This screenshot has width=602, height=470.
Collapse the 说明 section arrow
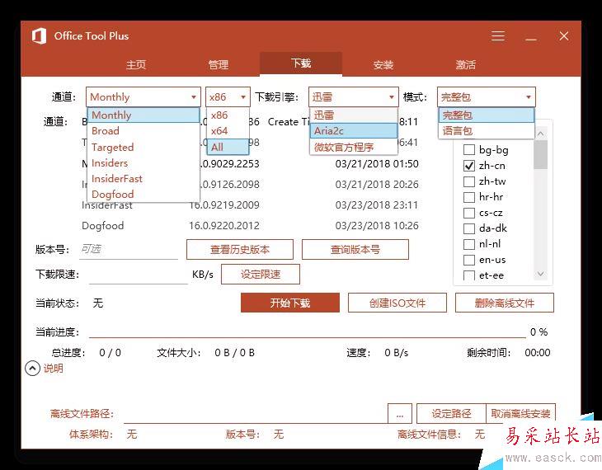tap(33, 369)
